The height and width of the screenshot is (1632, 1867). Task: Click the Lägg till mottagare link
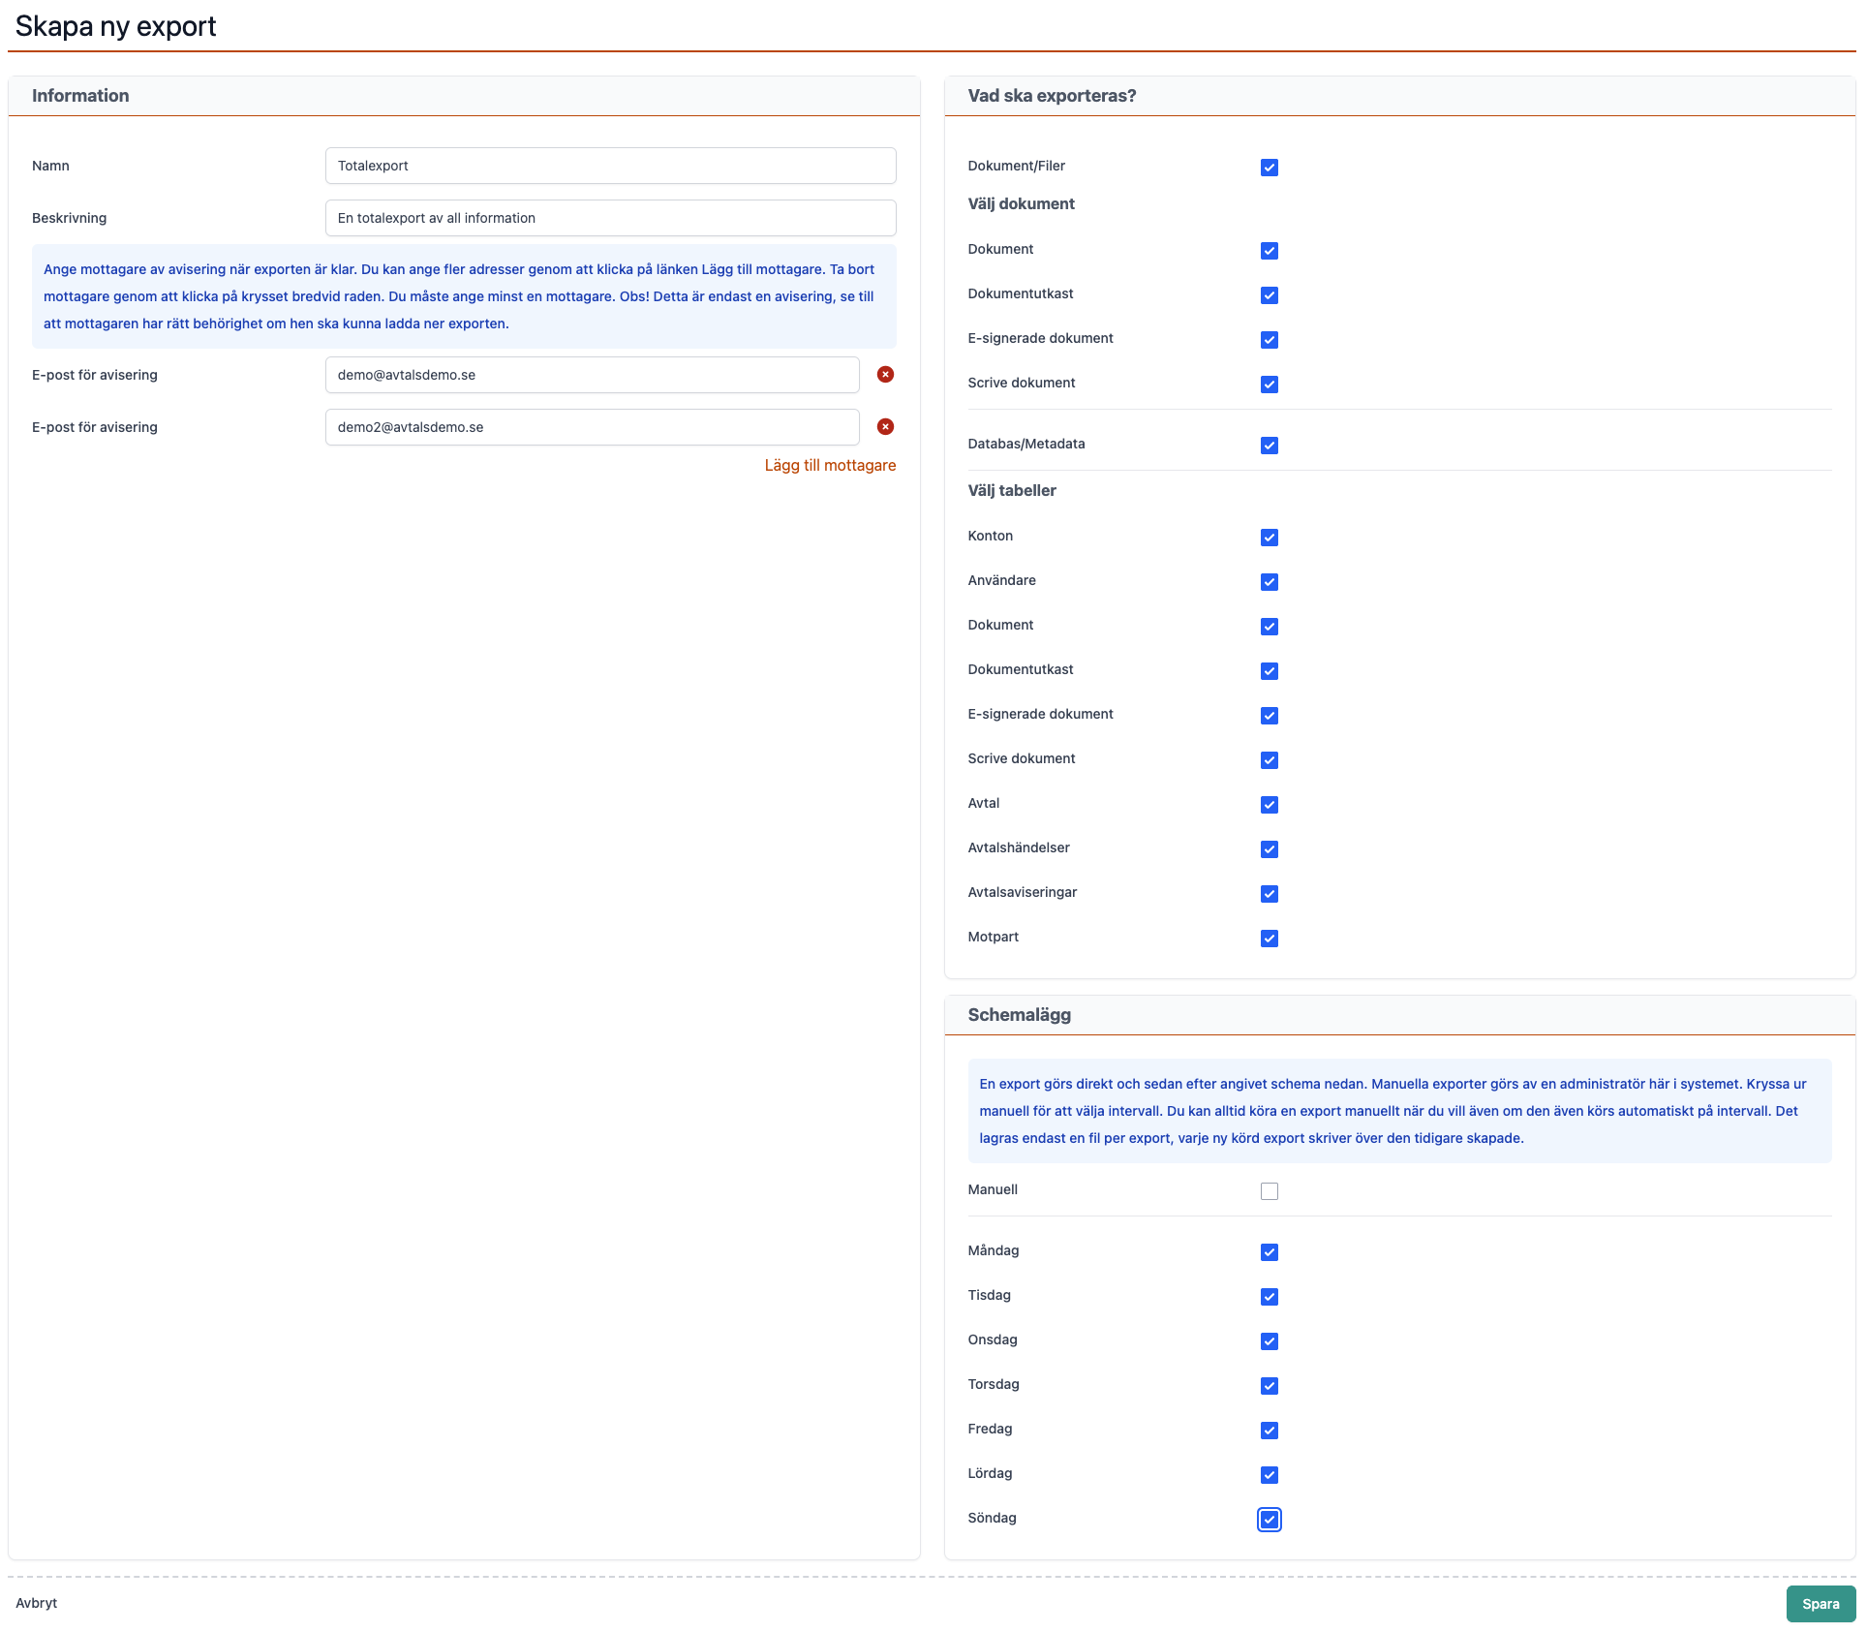pyautogui.click(x=830, y=466)
